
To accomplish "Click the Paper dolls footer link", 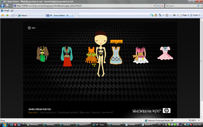I will (x=33, y=112).
